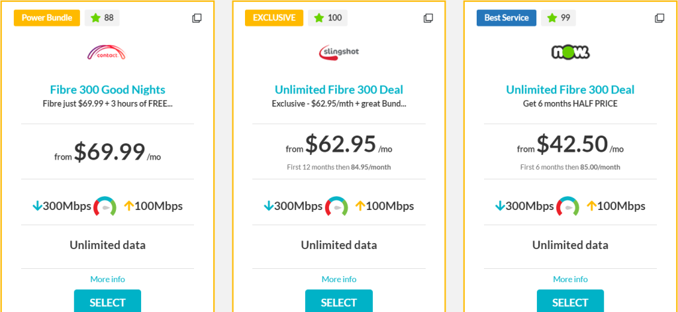The image size is (678, 312).
Task: Click speed gauge icon on Slingshot card
Action: (337, 206)
